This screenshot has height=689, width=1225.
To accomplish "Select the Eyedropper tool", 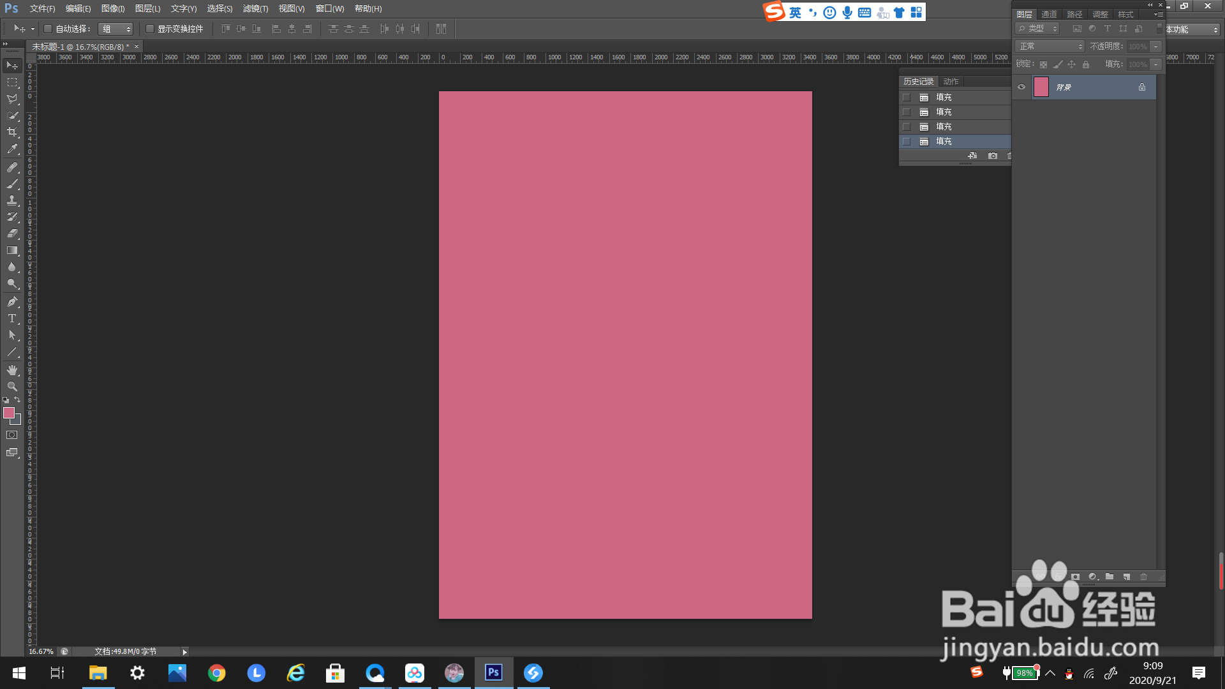I will click(12, 149).
